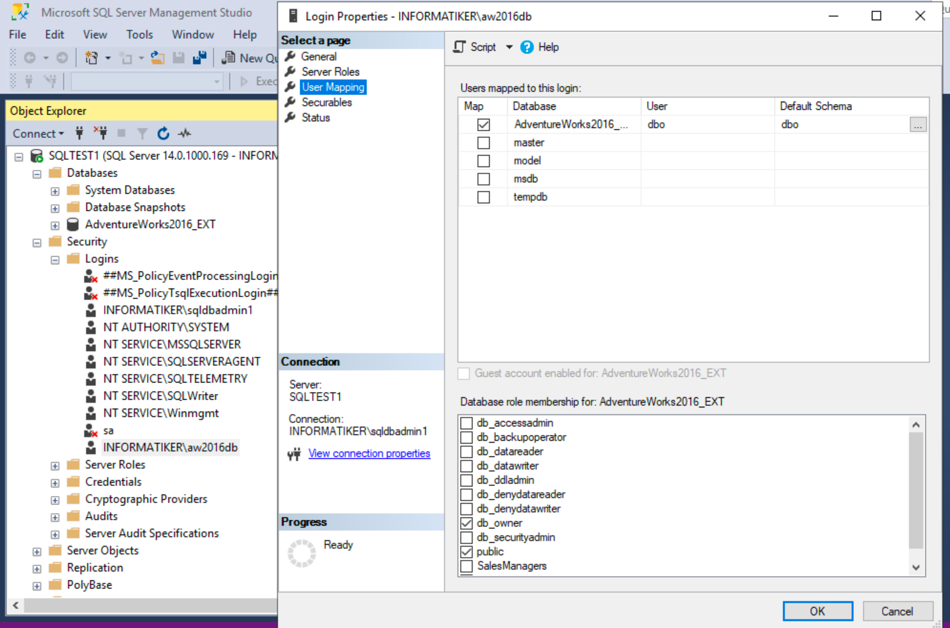
Task: Expand the Server Objects folder
Action: tap(37, 552)
